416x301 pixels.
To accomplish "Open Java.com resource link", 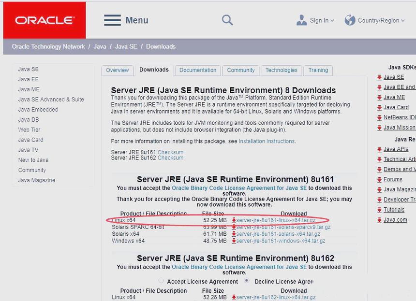I will pos(395,220).
